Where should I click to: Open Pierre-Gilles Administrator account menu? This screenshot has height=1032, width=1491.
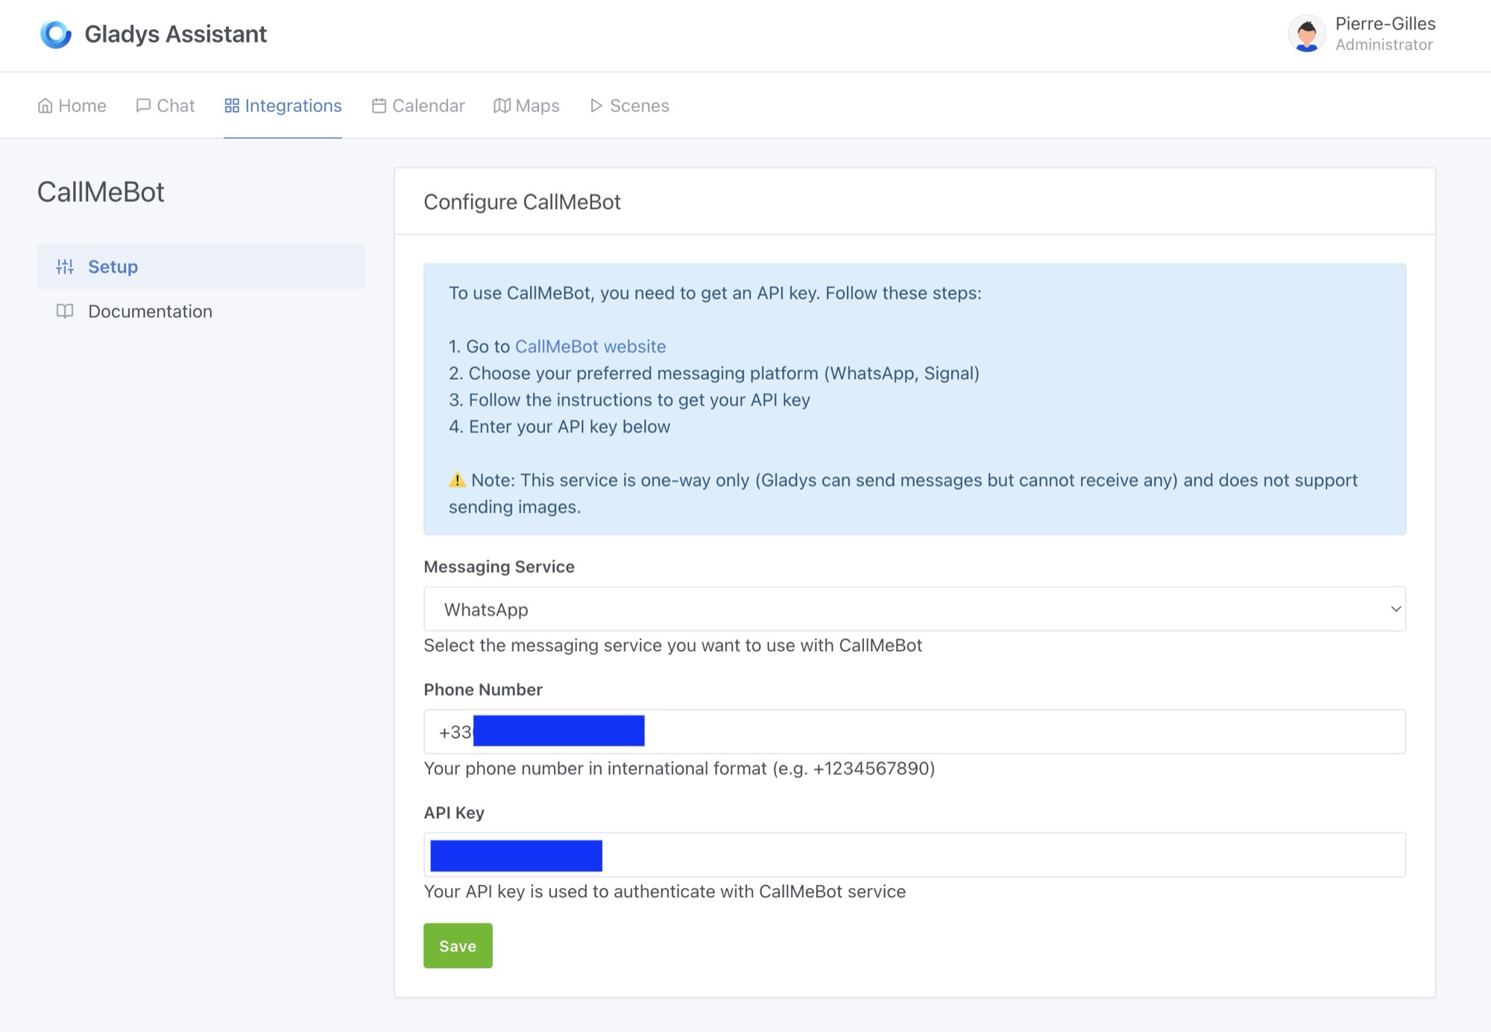1384,34
